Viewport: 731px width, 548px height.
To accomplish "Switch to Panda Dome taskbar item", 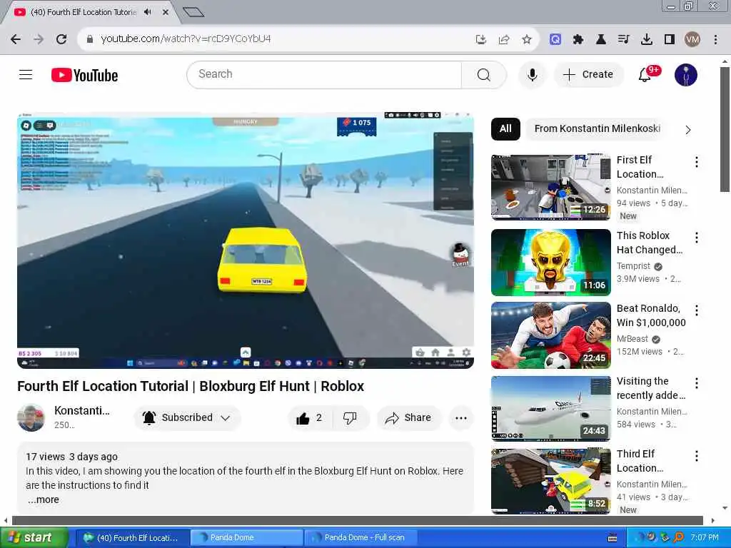I will (247, 538).
